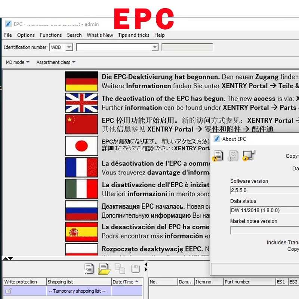Sort by Shopping list column header
Image resolution: width=299 pixels, height=299 pixels.
pyautogui.click(x=79, y=282)
